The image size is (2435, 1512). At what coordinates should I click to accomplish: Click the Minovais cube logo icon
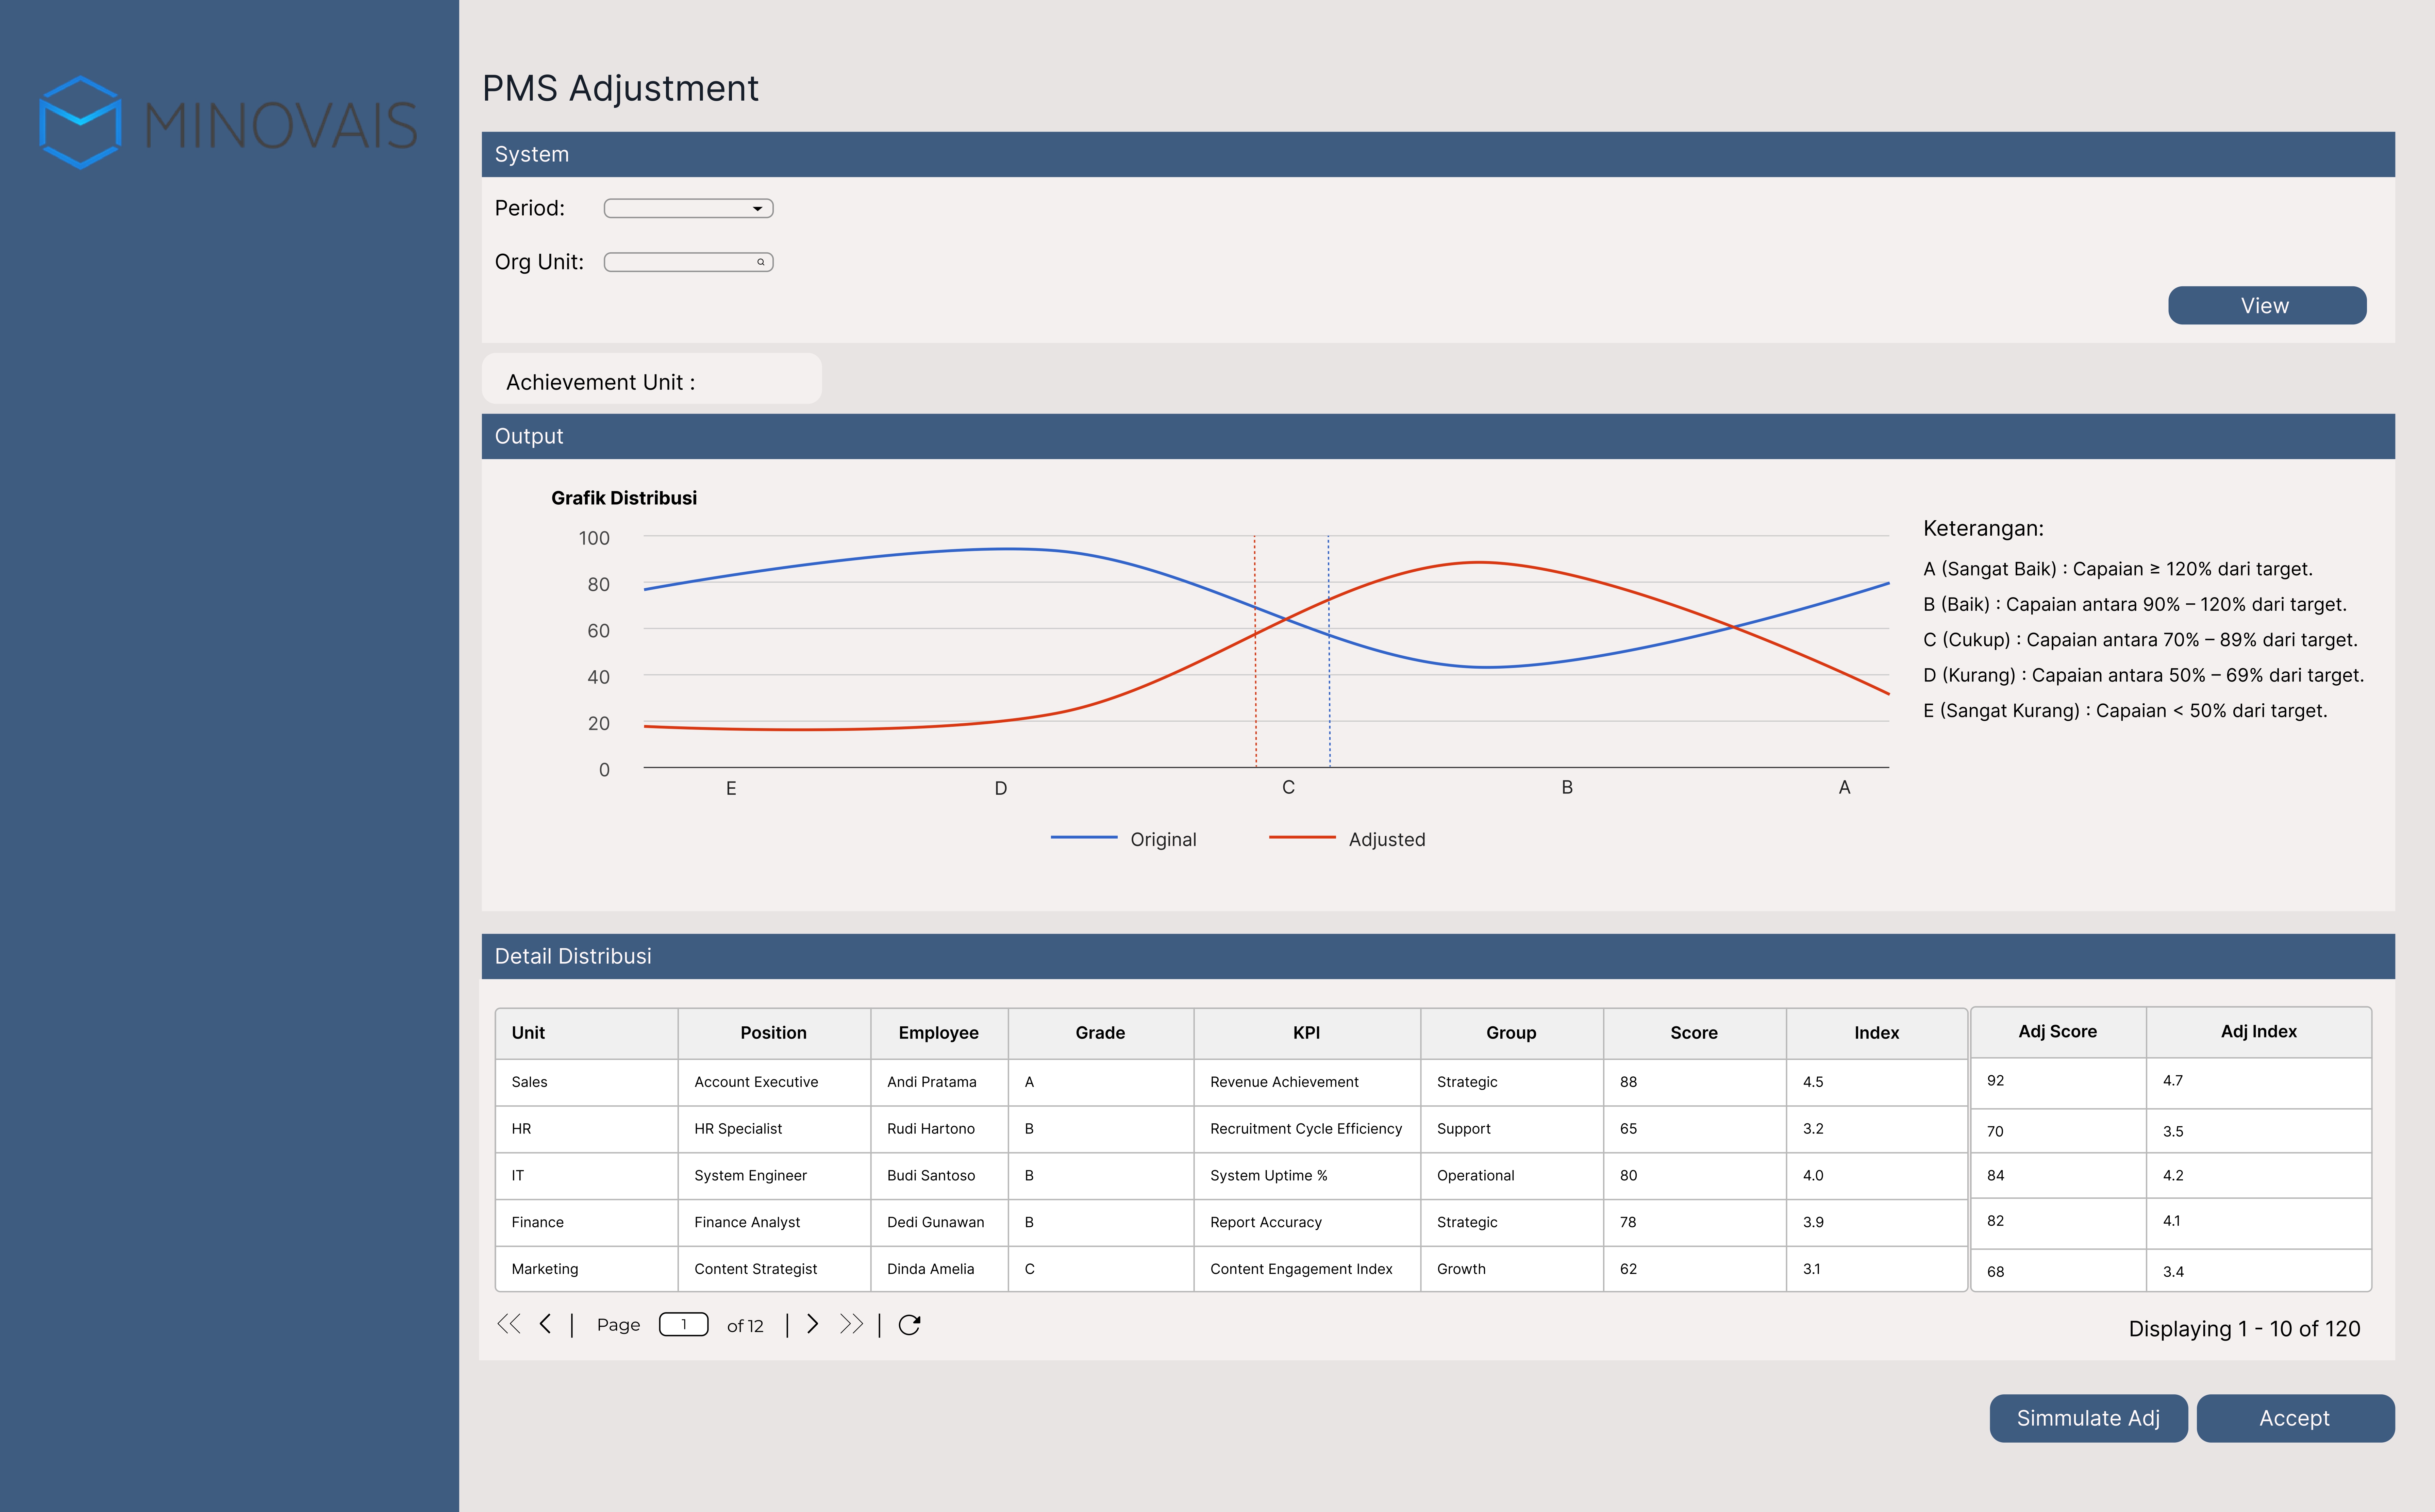(80, 122)
